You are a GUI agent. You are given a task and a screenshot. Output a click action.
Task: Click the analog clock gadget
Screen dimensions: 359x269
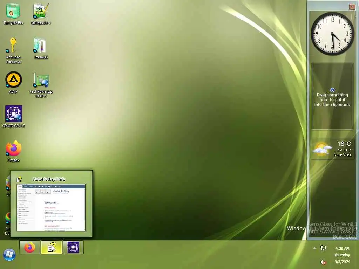coord(332,34)
